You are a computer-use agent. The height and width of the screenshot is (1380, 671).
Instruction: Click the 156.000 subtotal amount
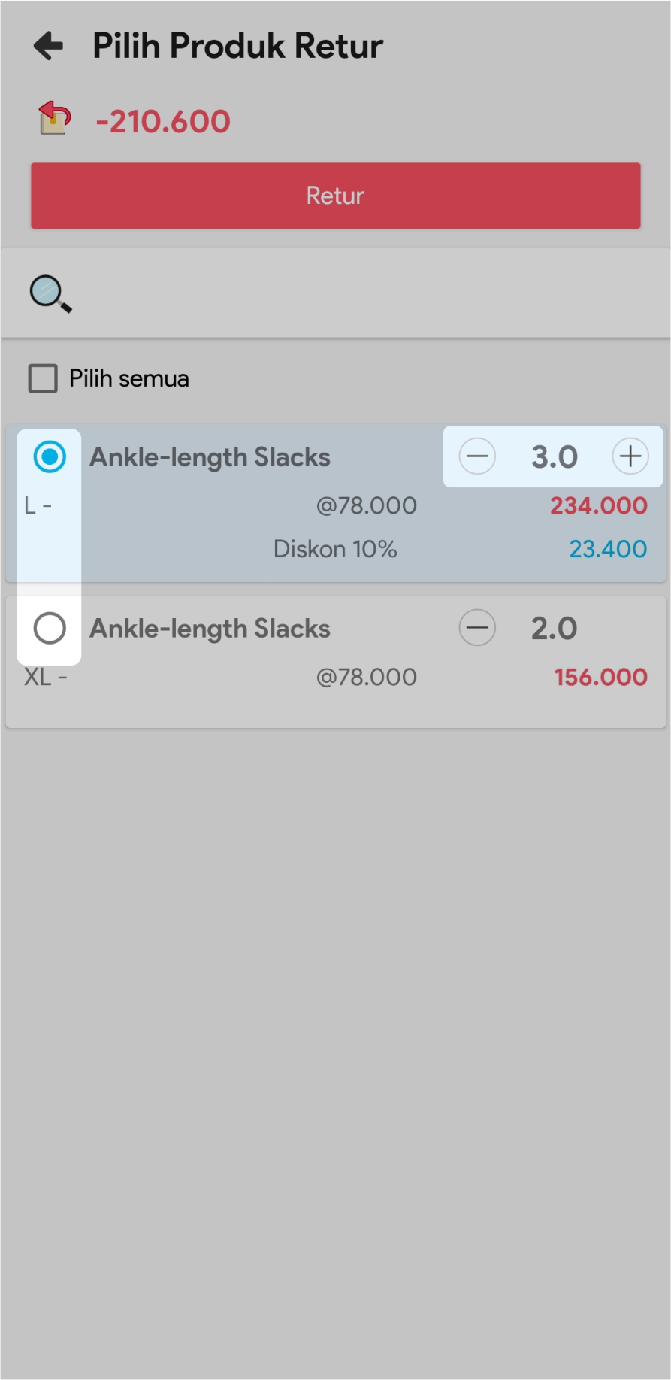(x=601, y=677)
